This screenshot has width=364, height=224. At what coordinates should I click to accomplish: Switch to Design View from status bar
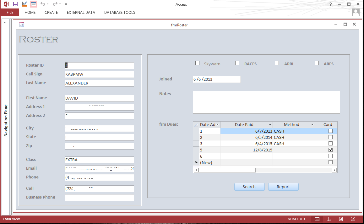pyautogui.click(x=353, y=219)
